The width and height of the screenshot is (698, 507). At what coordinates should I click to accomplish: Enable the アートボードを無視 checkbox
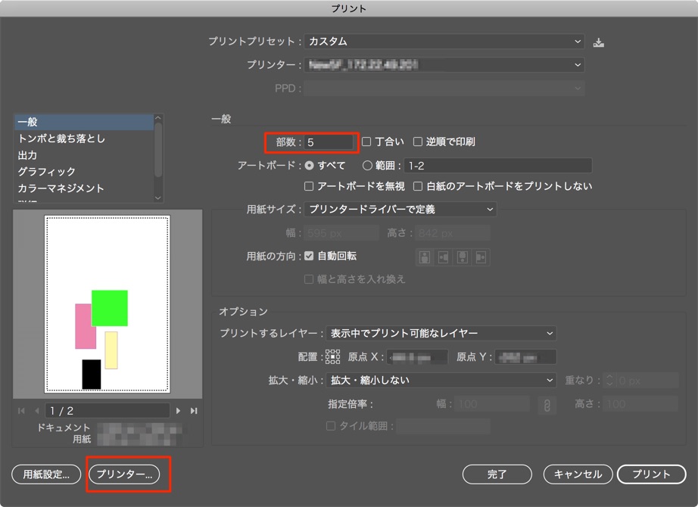click(308, 186)
